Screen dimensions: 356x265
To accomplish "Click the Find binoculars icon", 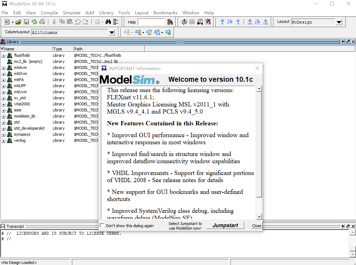I will [108, 22].
